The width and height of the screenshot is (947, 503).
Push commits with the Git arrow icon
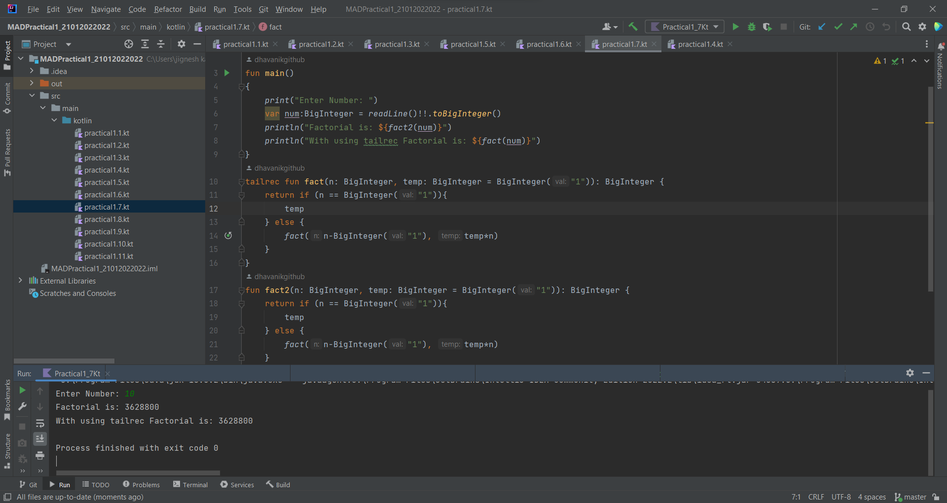click(854, 27)
